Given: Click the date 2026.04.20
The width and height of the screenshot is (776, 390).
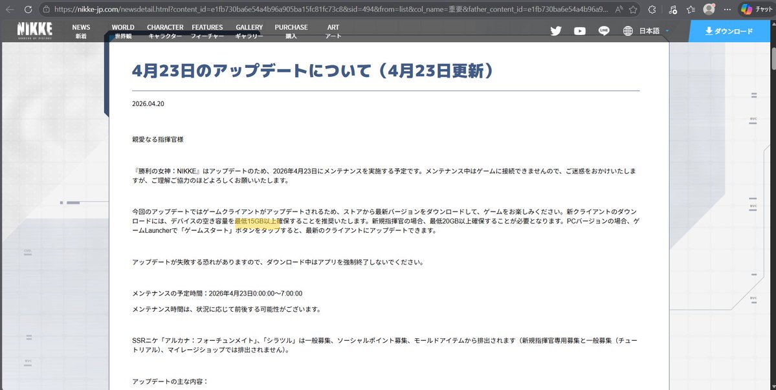Looking at the screenshot, I should tap(148, 103).
